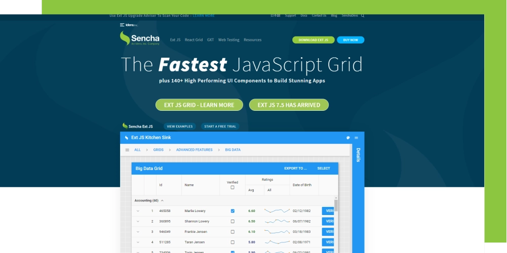The image size is (507, 253).
Task: Collapse the Accounting (60) group
Action: [x=163, y=200]
